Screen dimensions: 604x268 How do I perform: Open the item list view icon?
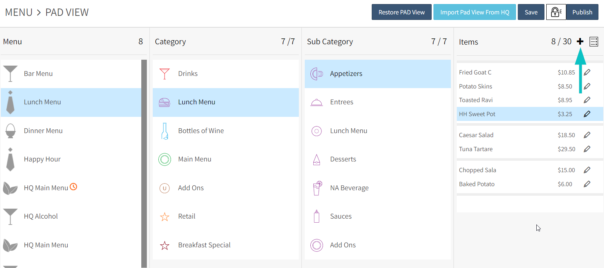point(594,42)
